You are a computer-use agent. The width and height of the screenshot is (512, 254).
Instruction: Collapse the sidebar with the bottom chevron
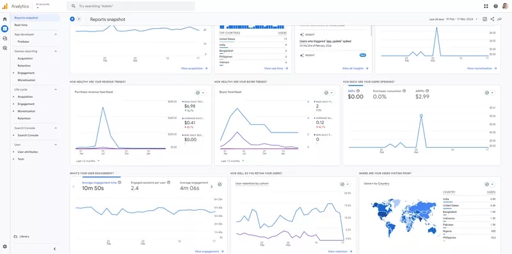point(54,249)
